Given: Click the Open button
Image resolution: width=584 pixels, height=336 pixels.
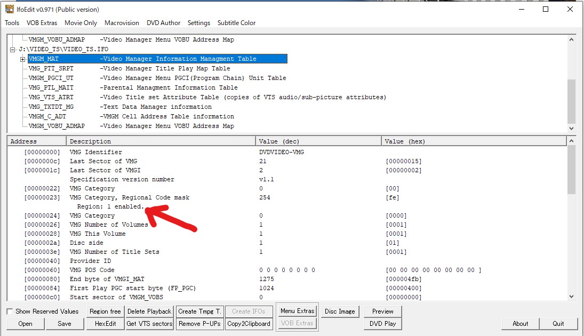Looking at the screenshot, I should point(25,324).
